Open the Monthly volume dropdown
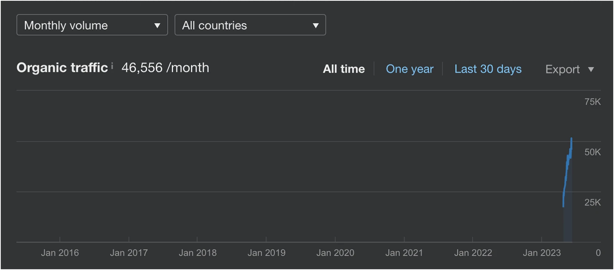This screenshot has width=614, height=270. pyautogui.click(x=92, y=25)
